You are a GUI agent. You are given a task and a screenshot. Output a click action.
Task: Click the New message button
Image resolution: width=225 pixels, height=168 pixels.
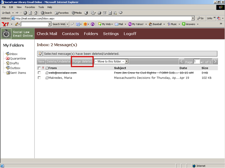(x=41, y=61)
